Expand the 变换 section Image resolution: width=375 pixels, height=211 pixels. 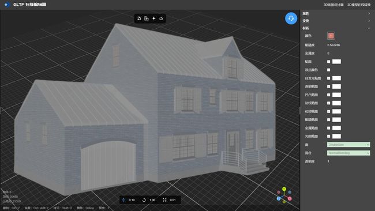point(336,21)
